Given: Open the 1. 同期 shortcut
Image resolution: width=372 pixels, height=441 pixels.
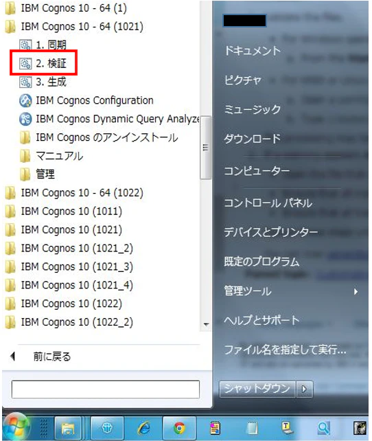Looking at the screenshot, I should 43,45.
